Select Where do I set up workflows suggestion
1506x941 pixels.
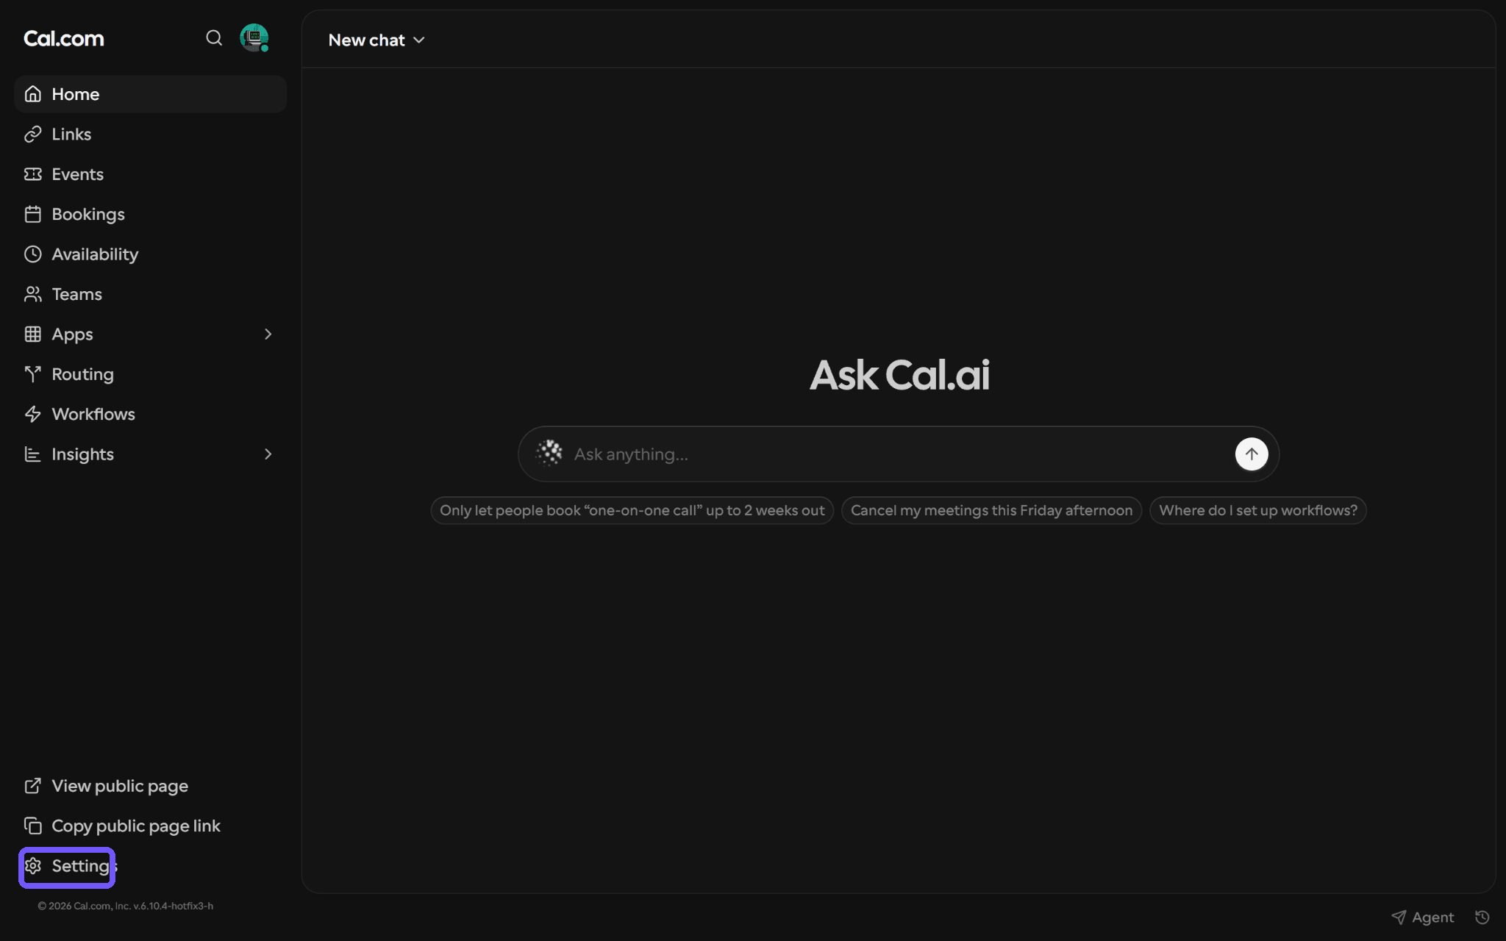[x=1258, y=510]
